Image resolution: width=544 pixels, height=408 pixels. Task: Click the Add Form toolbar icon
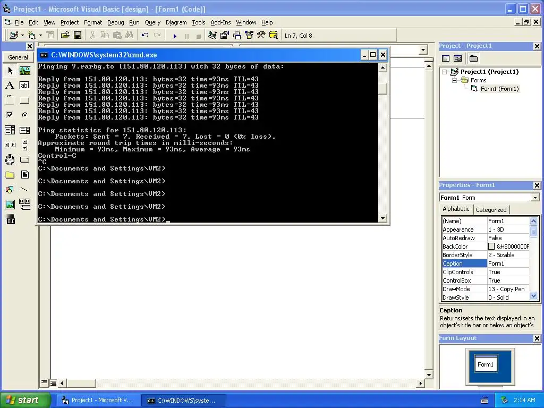click(x=31, y=36)
